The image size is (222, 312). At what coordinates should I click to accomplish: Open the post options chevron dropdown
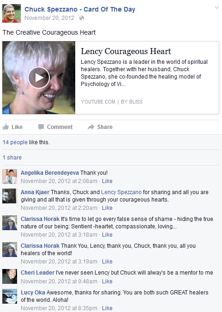[216, 8]
